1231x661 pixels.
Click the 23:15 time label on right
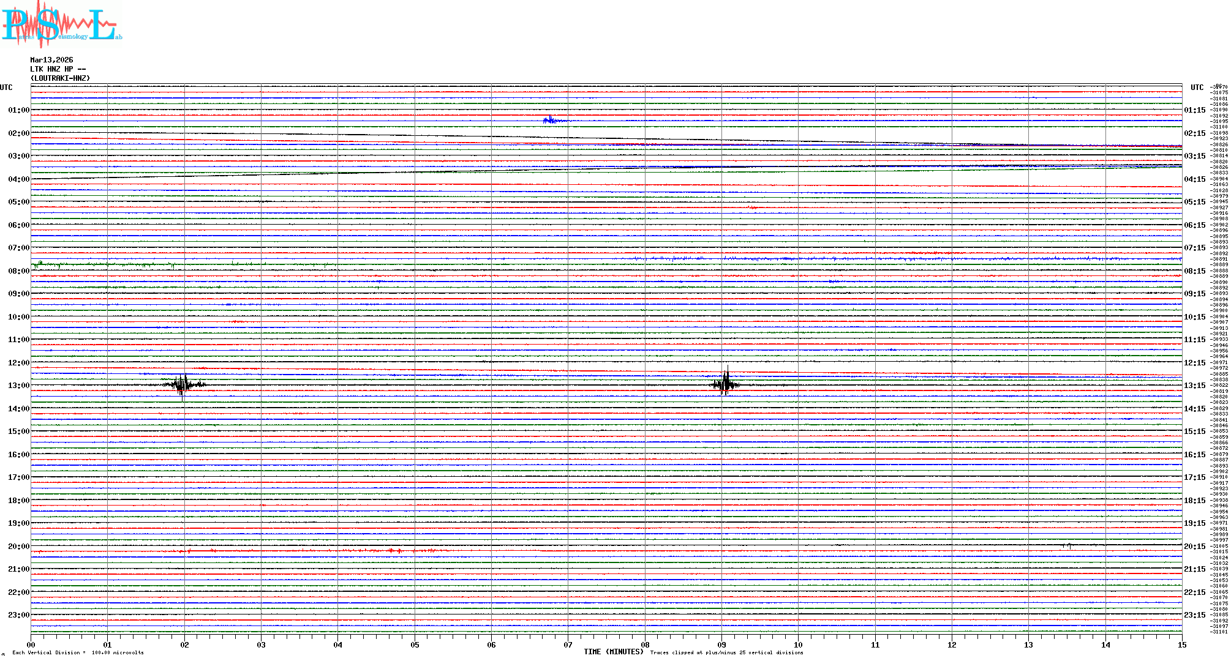1194,615
